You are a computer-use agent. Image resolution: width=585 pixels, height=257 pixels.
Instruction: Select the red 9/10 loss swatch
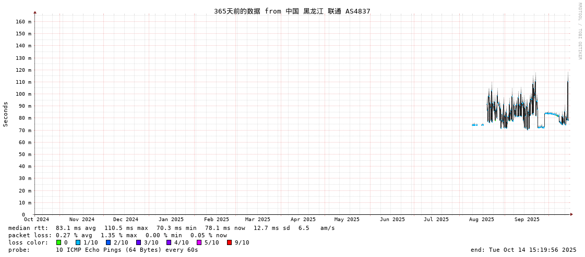click(230, 242)
